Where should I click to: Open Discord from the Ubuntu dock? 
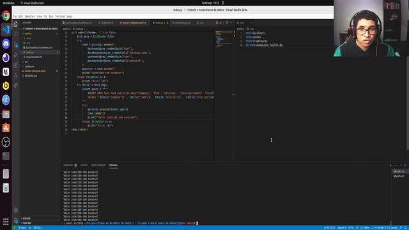pyautogui.click(x=6, y=43)
